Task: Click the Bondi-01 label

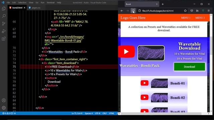Action: click(178, 83)
